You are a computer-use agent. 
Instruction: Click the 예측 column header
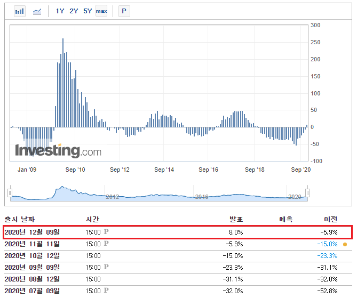click(x=286, y=219)
